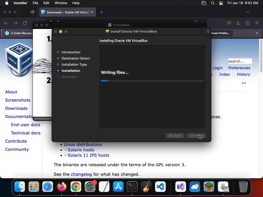This screenshot has width=263, height=197.
Task: Open Control Center in menu bar
Action: 221,3
